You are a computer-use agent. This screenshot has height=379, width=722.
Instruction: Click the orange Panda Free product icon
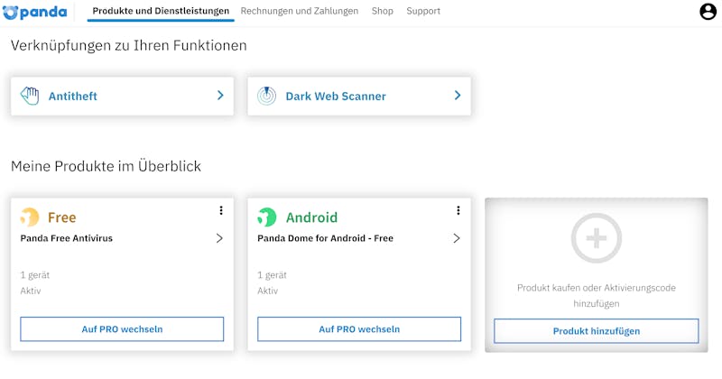(30, 217)
